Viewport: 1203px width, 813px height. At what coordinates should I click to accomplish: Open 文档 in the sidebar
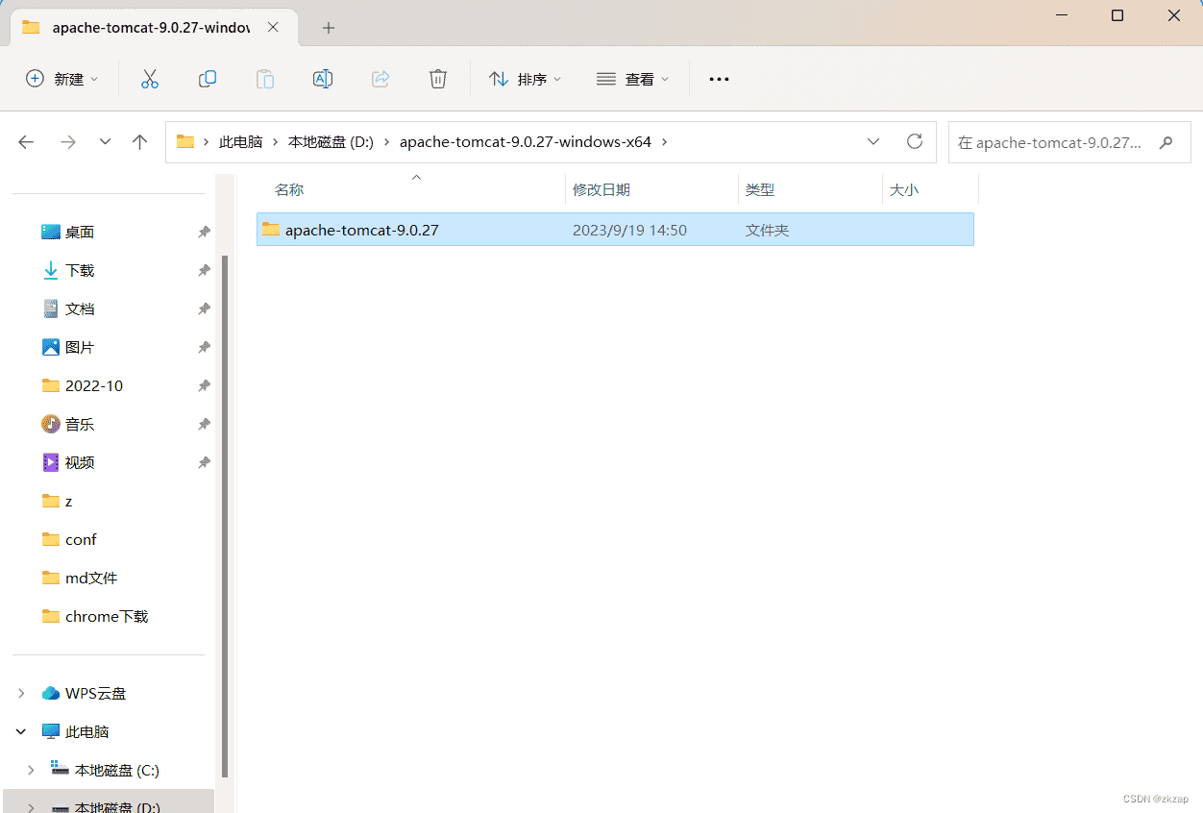pos(80,308)
